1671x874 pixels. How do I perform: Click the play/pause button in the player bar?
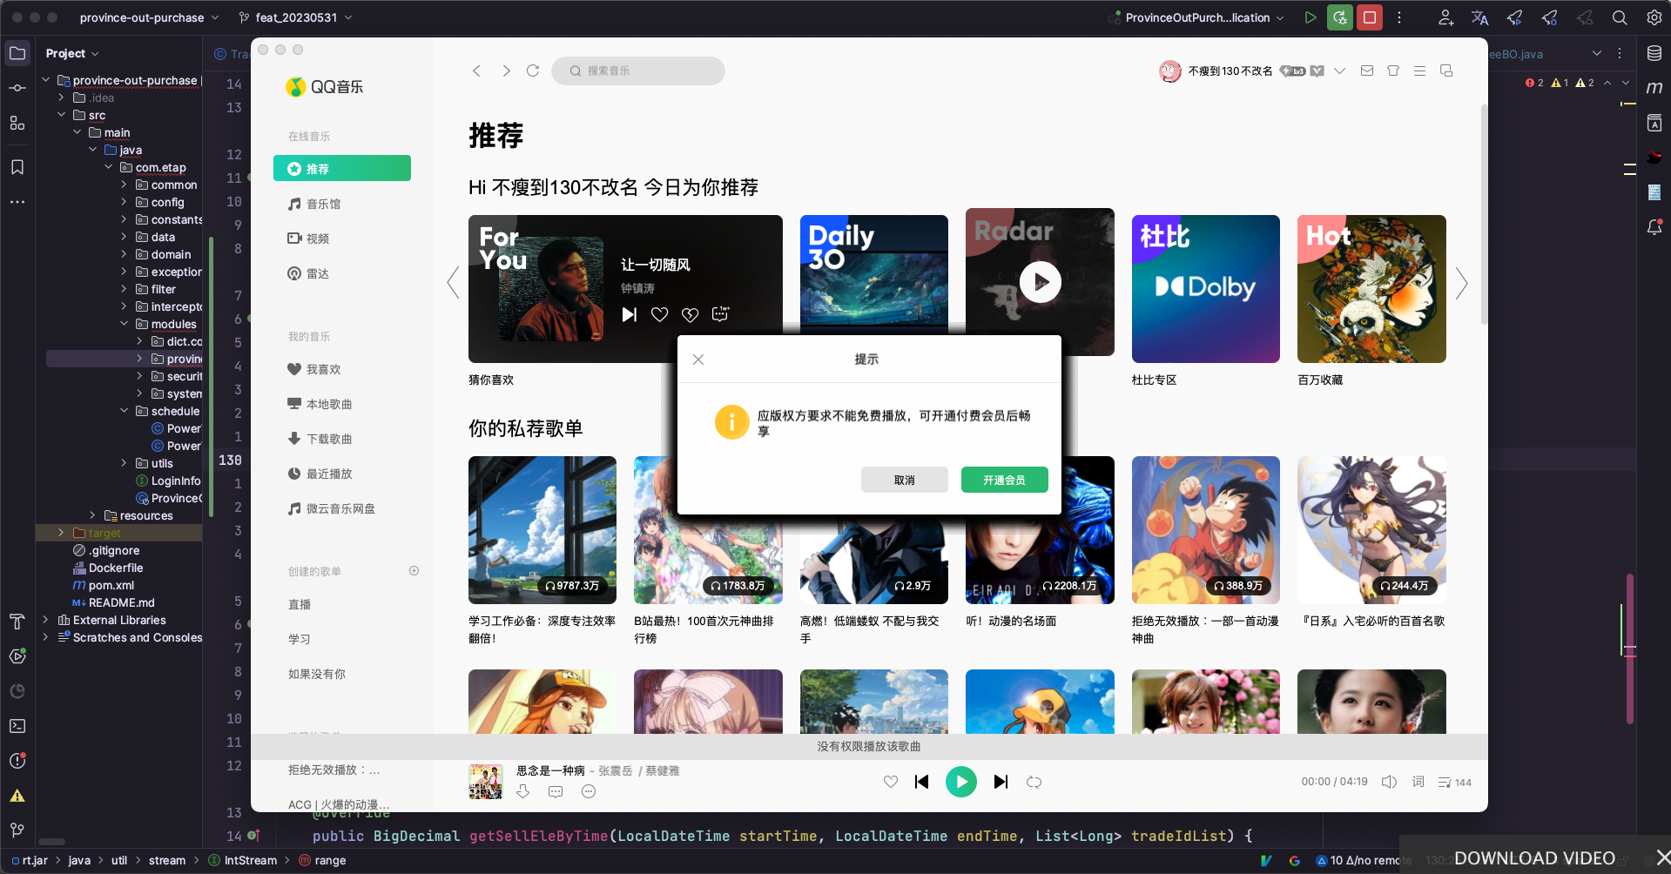pos(961,782)
